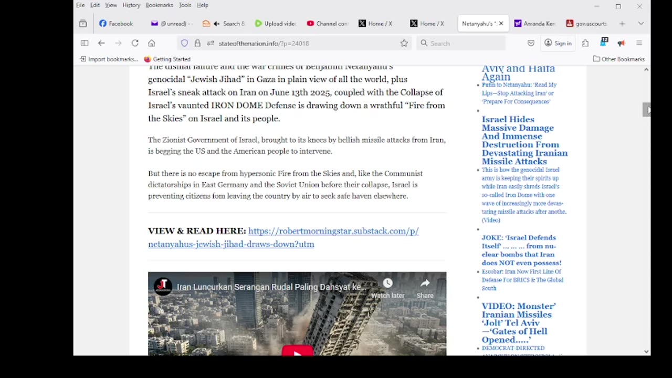The height and width of the screenshot is (378, 672).
Task: Go forward one page
Action: pos(118,43)
